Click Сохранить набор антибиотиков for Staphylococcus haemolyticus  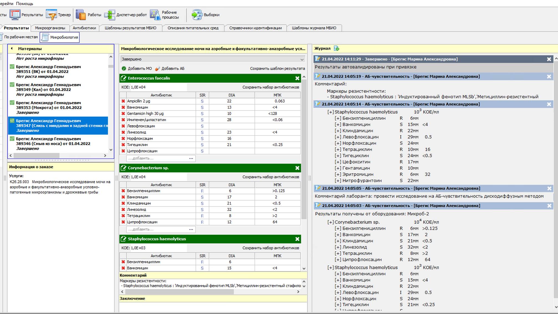tap(270, 248)
